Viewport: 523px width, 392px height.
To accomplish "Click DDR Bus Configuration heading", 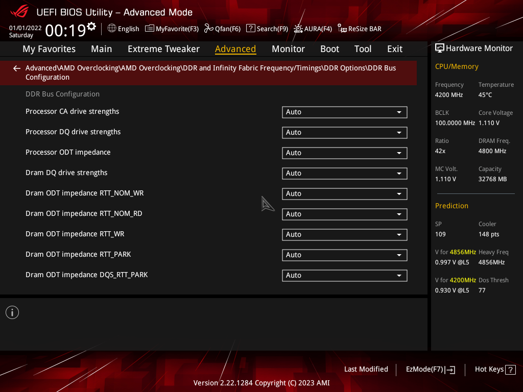I will [62, 94].
